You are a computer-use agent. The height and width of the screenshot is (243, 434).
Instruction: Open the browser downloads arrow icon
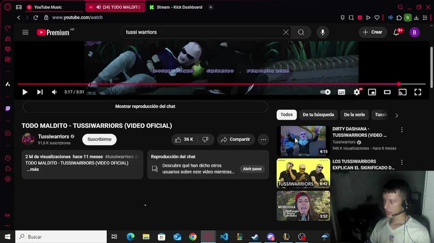point(416,18)
